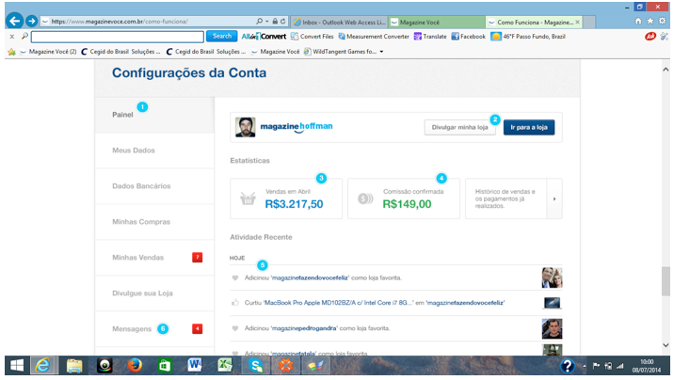This screenshot has height=380, width=674.
Task: Click the heart icon beside magazinefazendovocefeliz
Action: (235, 277)
